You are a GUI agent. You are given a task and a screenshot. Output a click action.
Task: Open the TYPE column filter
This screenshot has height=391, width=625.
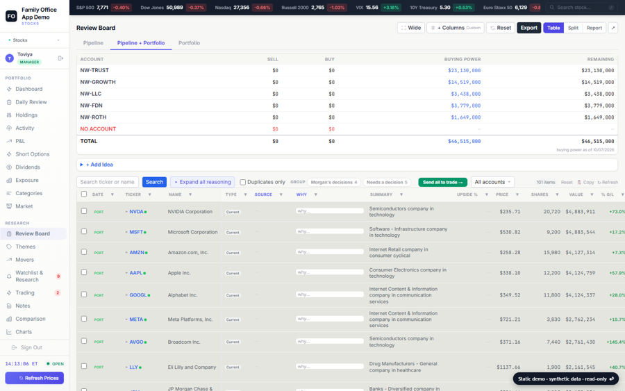(x=245, y=194)
